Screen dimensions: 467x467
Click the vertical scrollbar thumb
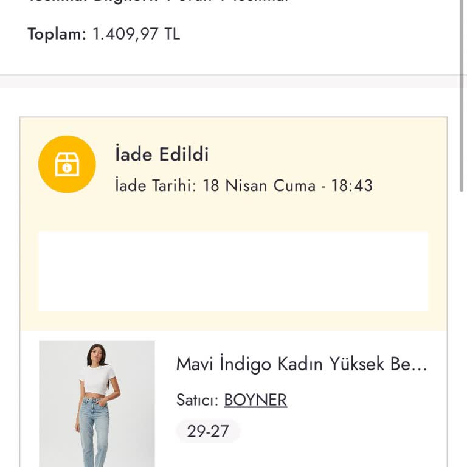tap(462, 95)
